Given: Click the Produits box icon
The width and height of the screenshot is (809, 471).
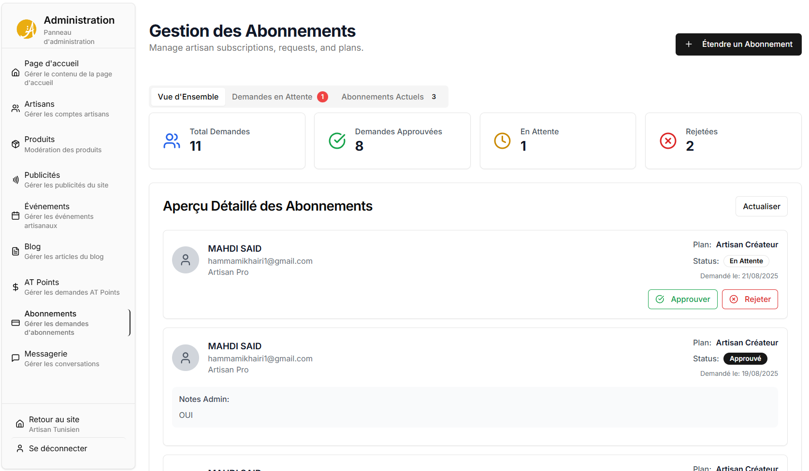Looking at the screenshot, I should [x=15, y=144].
